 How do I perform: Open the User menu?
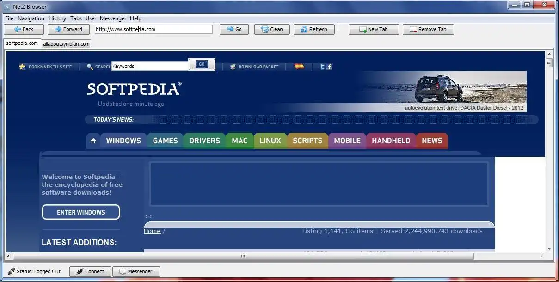point(91,18)
